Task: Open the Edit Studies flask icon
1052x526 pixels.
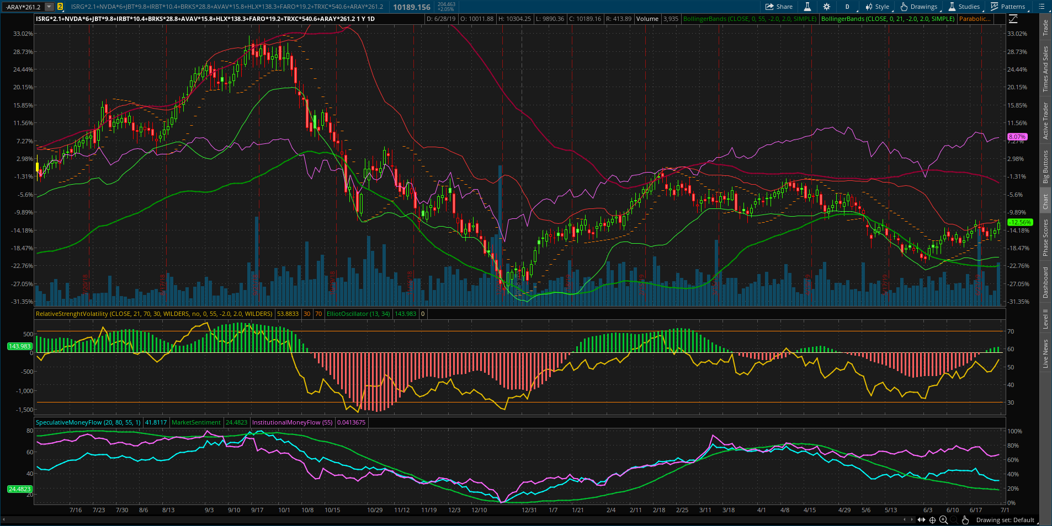Action: [807, 7]
